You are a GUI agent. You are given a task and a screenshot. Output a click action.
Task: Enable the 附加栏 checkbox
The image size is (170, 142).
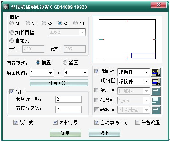pos(97,90)
